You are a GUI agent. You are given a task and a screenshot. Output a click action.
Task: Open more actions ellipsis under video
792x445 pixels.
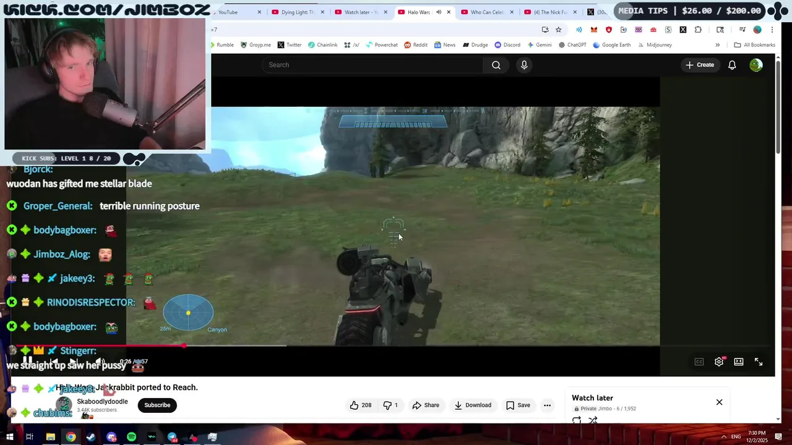coord(547,405)
